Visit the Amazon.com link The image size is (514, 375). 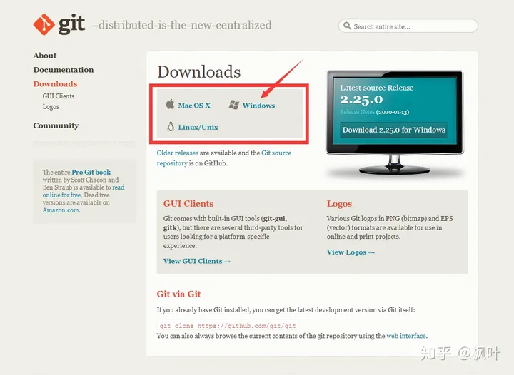61,210
